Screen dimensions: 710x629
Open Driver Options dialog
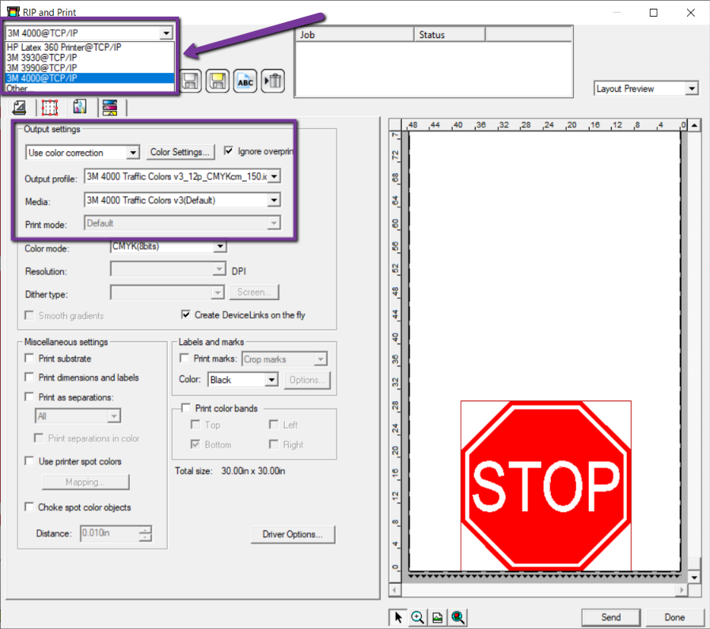pyautogui.click(x=292, y=535)
